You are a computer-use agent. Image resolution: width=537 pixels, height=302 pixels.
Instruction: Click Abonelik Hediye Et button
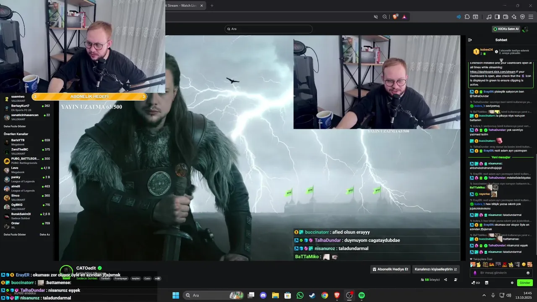(391, 269)
